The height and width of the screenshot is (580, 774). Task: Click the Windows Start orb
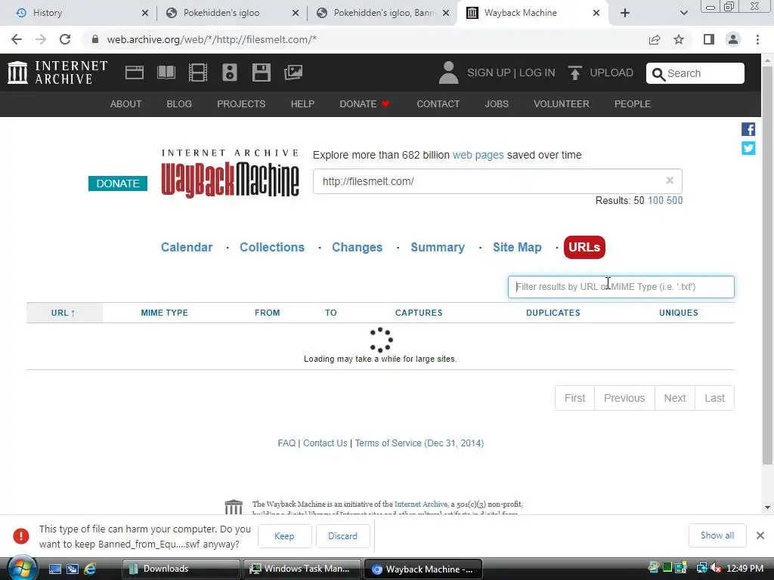click(22, 568)
